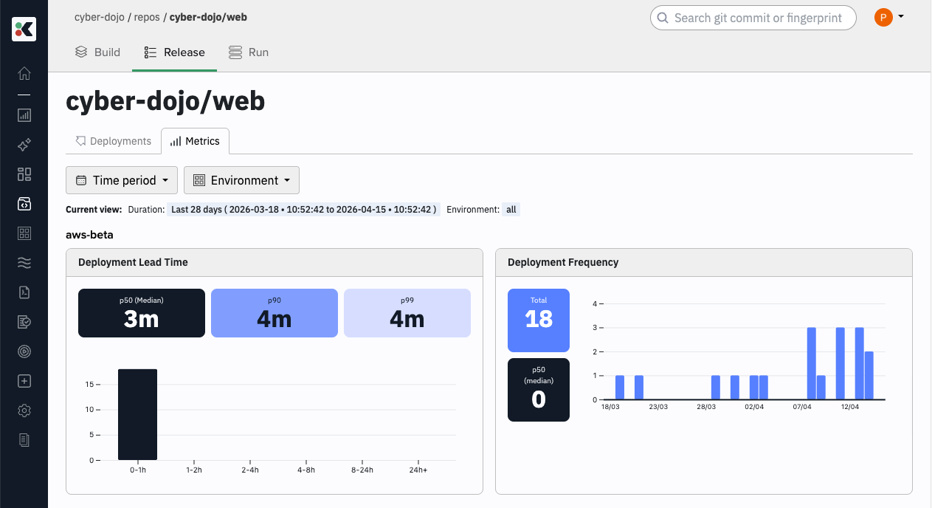
Task: Click the 4-8h axis label
Action: click(306, 470)
